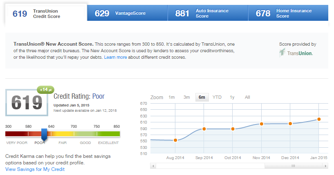Click the Poor credit rating text
Screen dimensions: 334x175
(98, 96)
